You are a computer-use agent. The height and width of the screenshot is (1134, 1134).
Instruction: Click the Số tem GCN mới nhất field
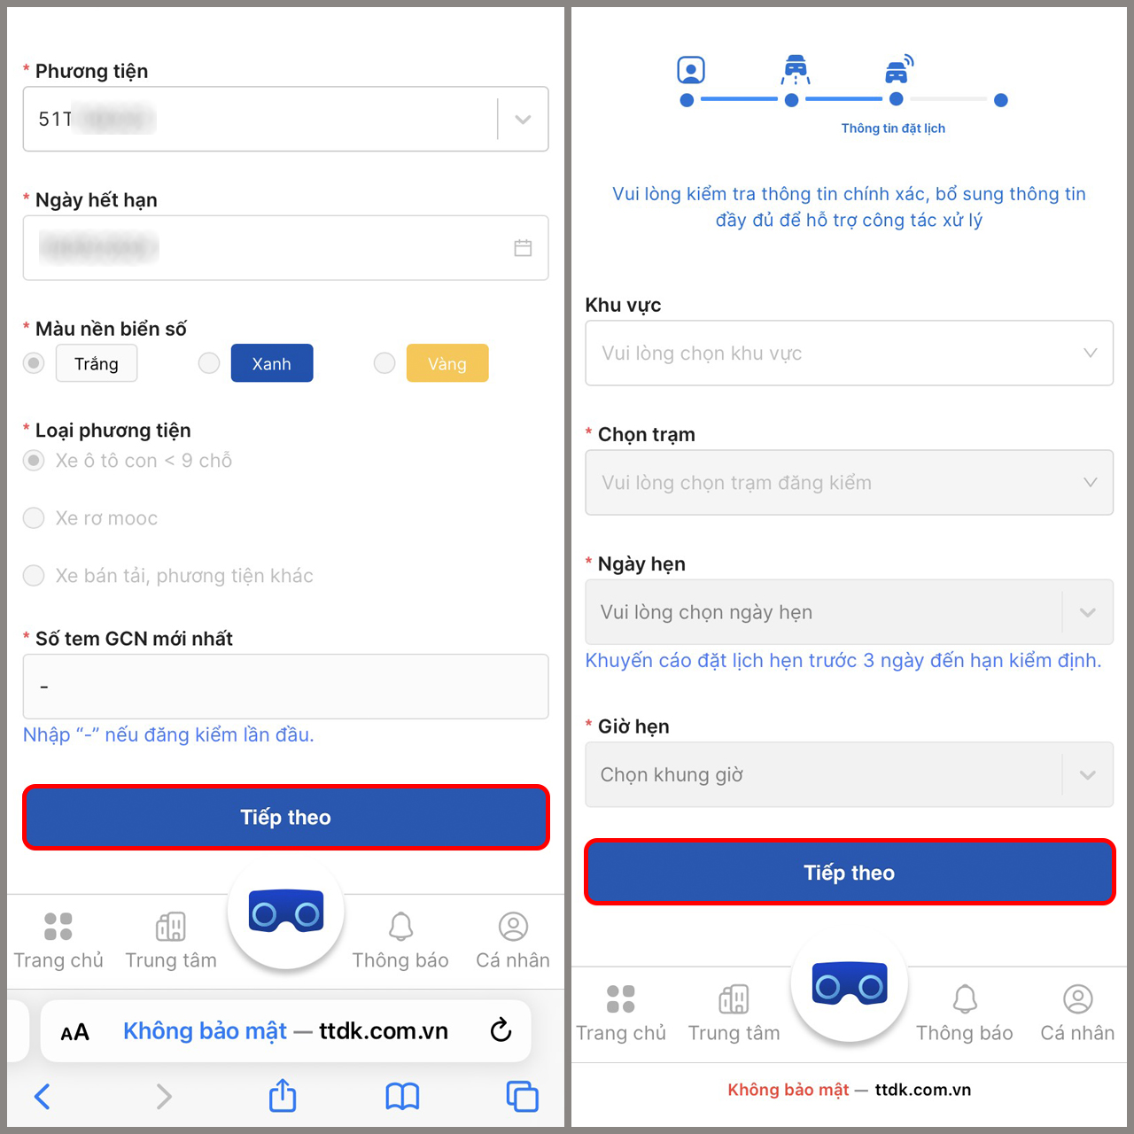pyautogui.click(x=285, y=687)
